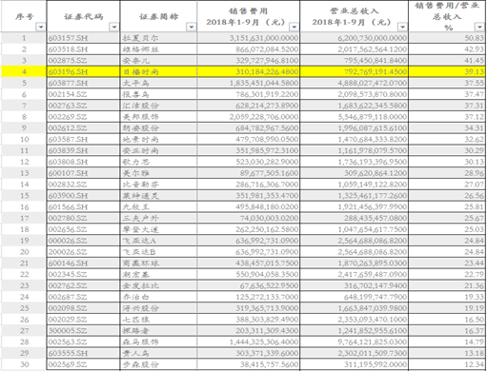Click the 3,151,631,000.0000 sales expense cell
The width and height of the screenshot is (487, 371).
pyautogui.click(x=248, y=38)
